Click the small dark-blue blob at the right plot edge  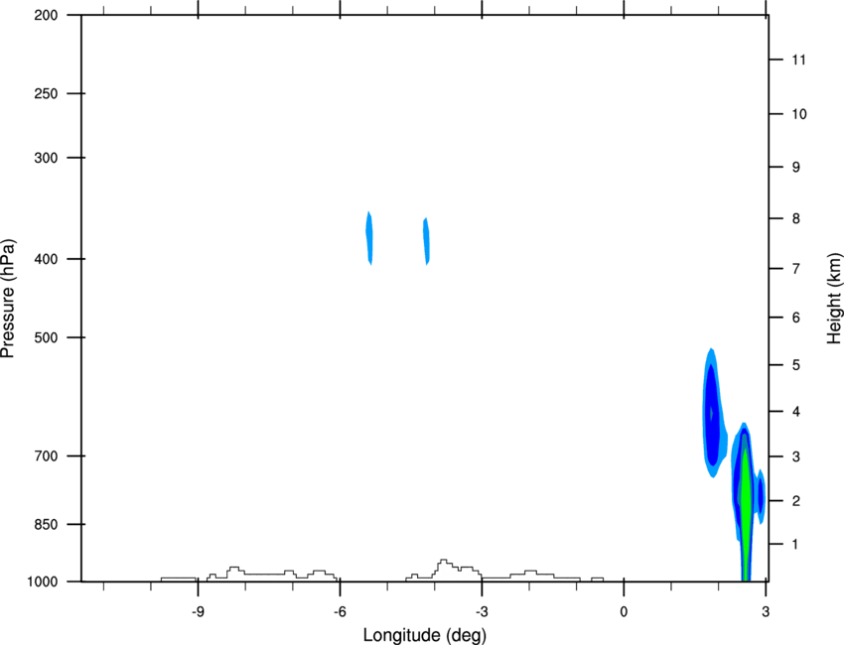(762, 495)
